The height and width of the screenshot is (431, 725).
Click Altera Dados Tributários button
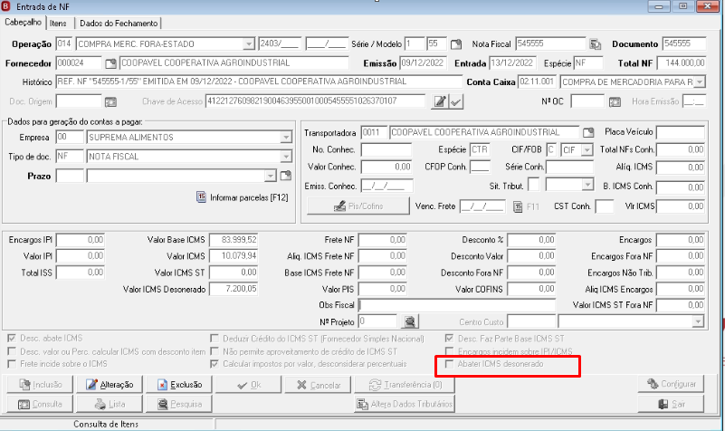click(405, 404)
